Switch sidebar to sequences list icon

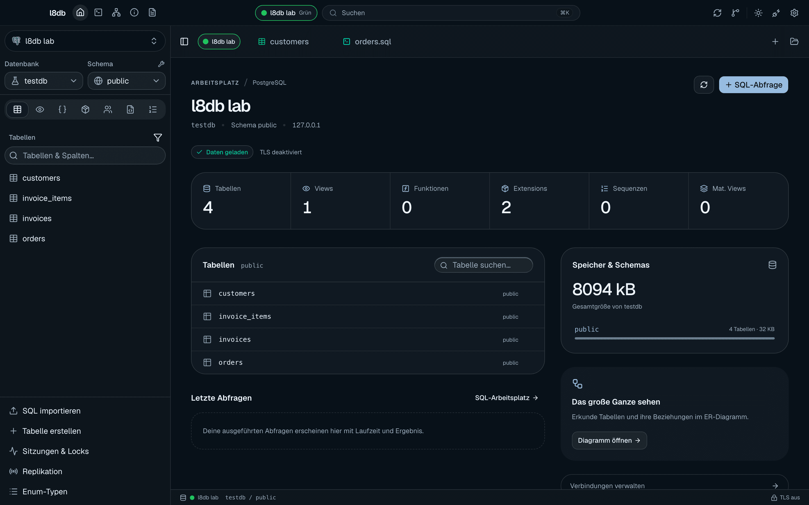(x=153, y=109)
